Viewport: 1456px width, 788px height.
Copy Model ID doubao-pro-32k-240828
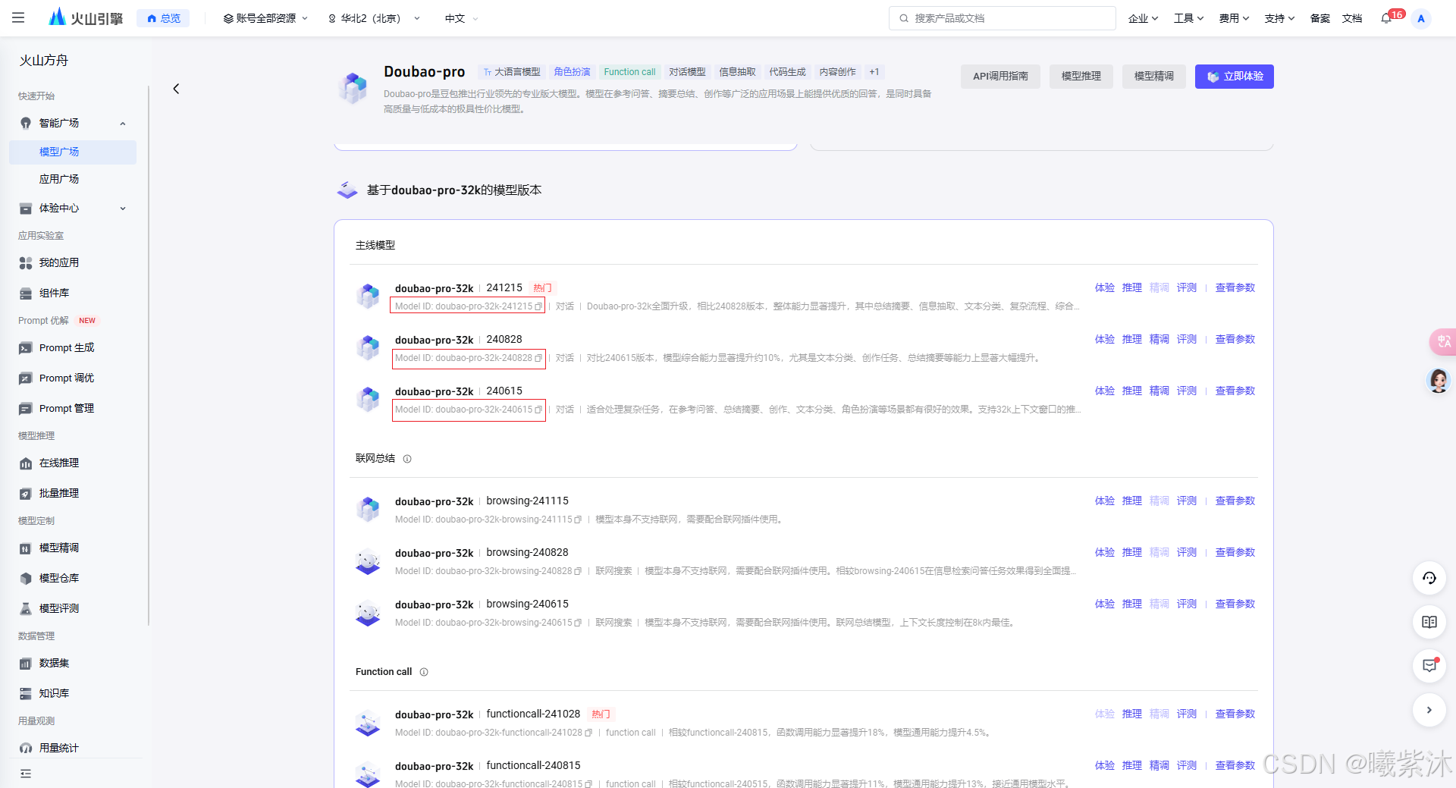(x=538, y=358)
